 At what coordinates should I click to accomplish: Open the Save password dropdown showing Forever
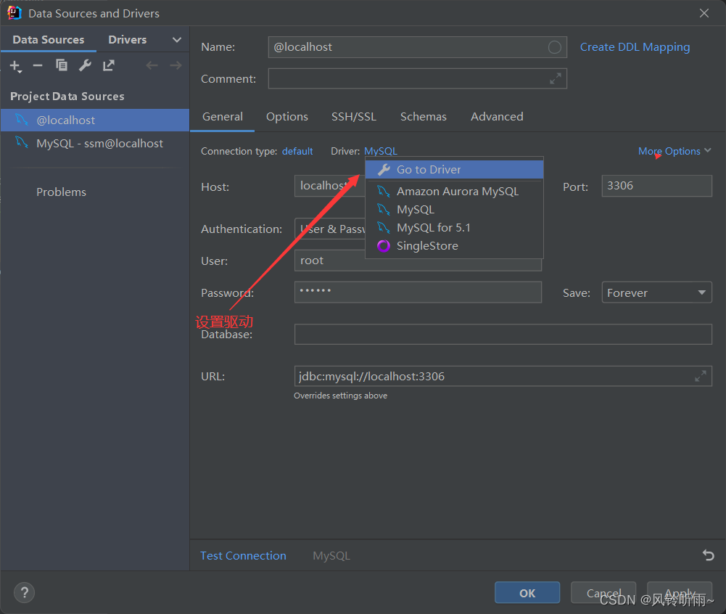point(656,292)
